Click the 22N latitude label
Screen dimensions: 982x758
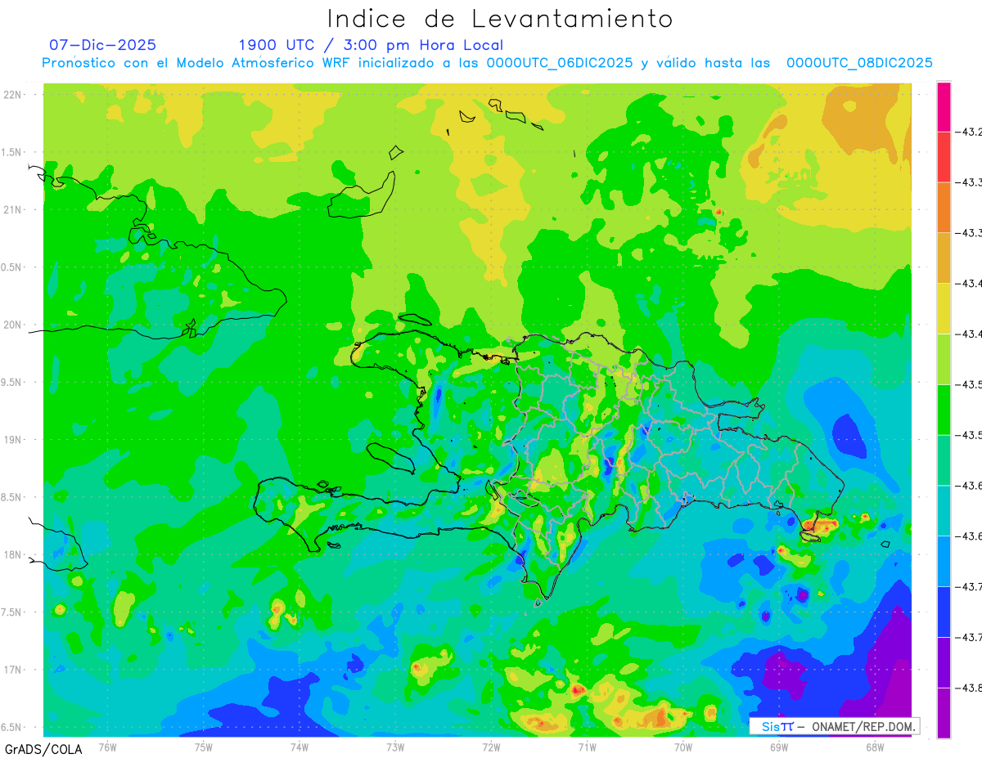[14, 95]
